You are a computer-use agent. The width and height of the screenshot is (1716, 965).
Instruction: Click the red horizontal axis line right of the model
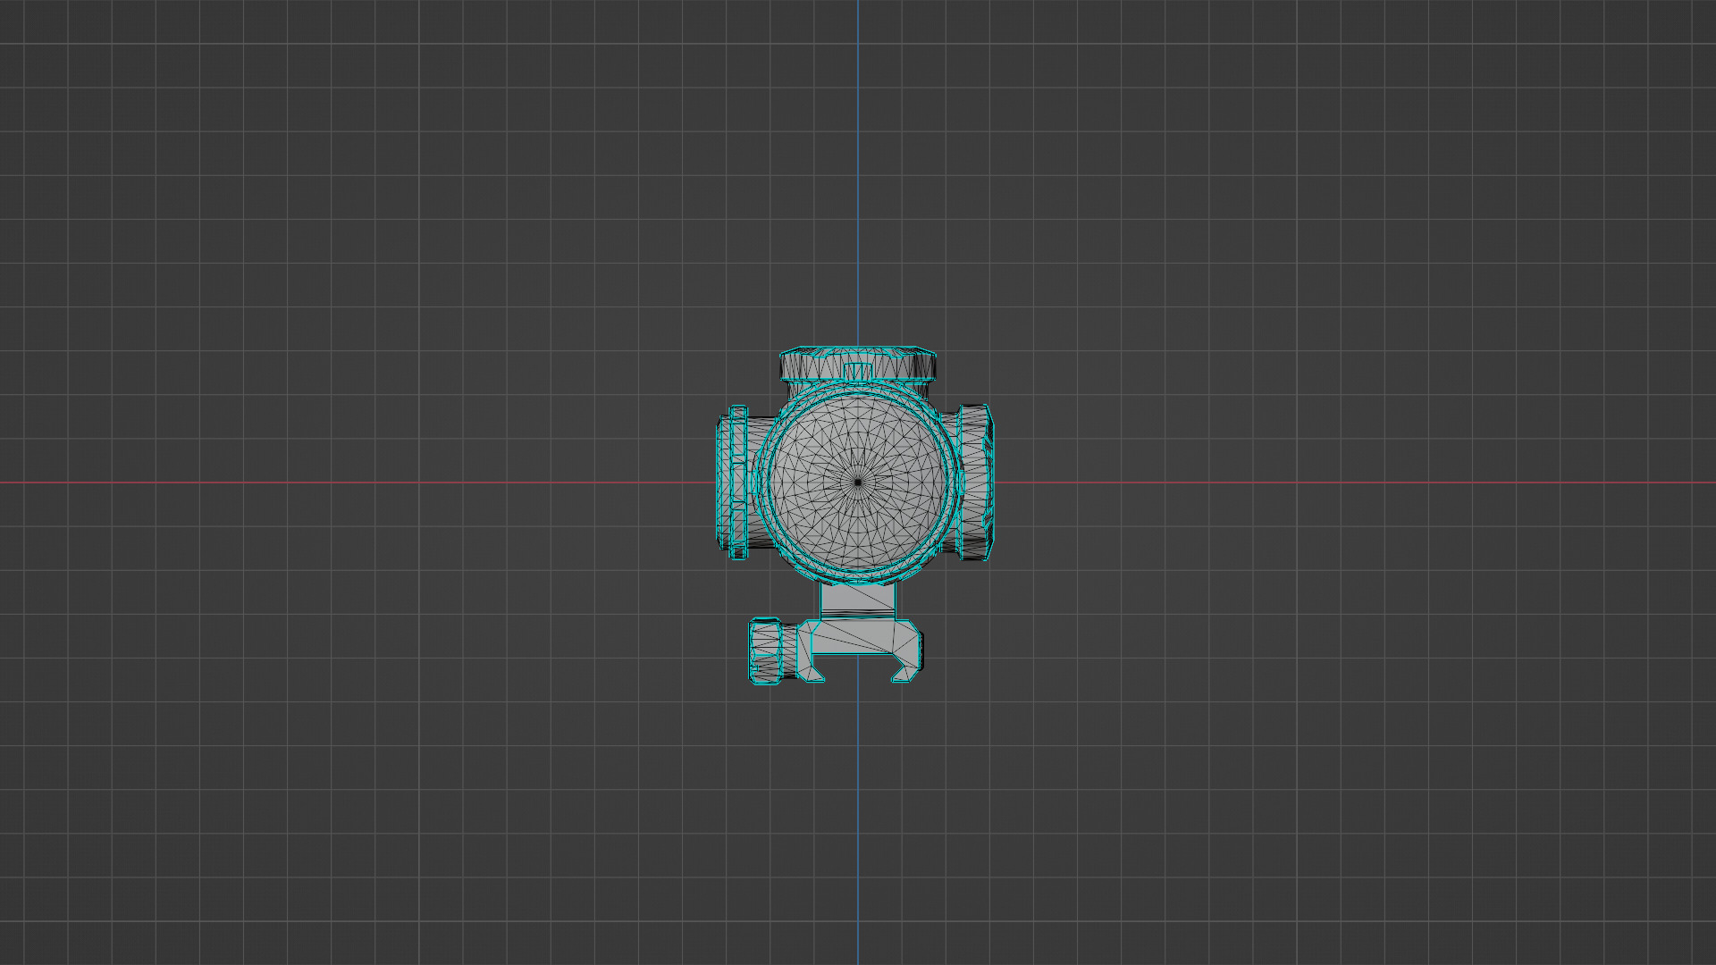[x=1341, y=483]
